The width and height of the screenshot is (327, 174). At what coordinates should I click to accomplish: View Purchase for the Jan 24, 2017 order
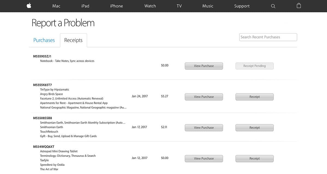coord(204,97)
